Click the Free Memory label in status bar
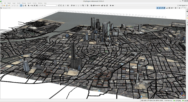 [168, 101]
